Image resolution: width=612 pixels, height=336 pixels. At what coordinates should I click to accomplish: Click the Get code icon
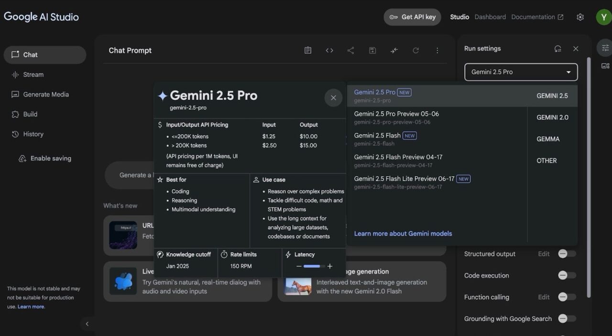click(x=329, y=50)
